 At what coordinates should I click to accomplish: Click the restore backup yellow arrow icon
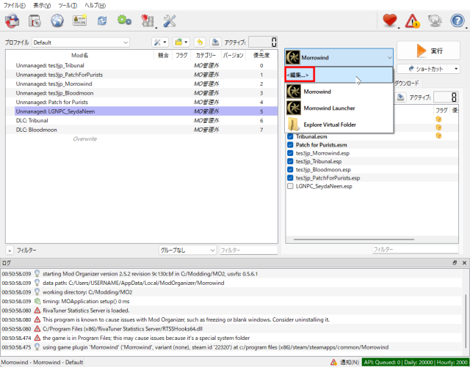click(x=200, y=42)
